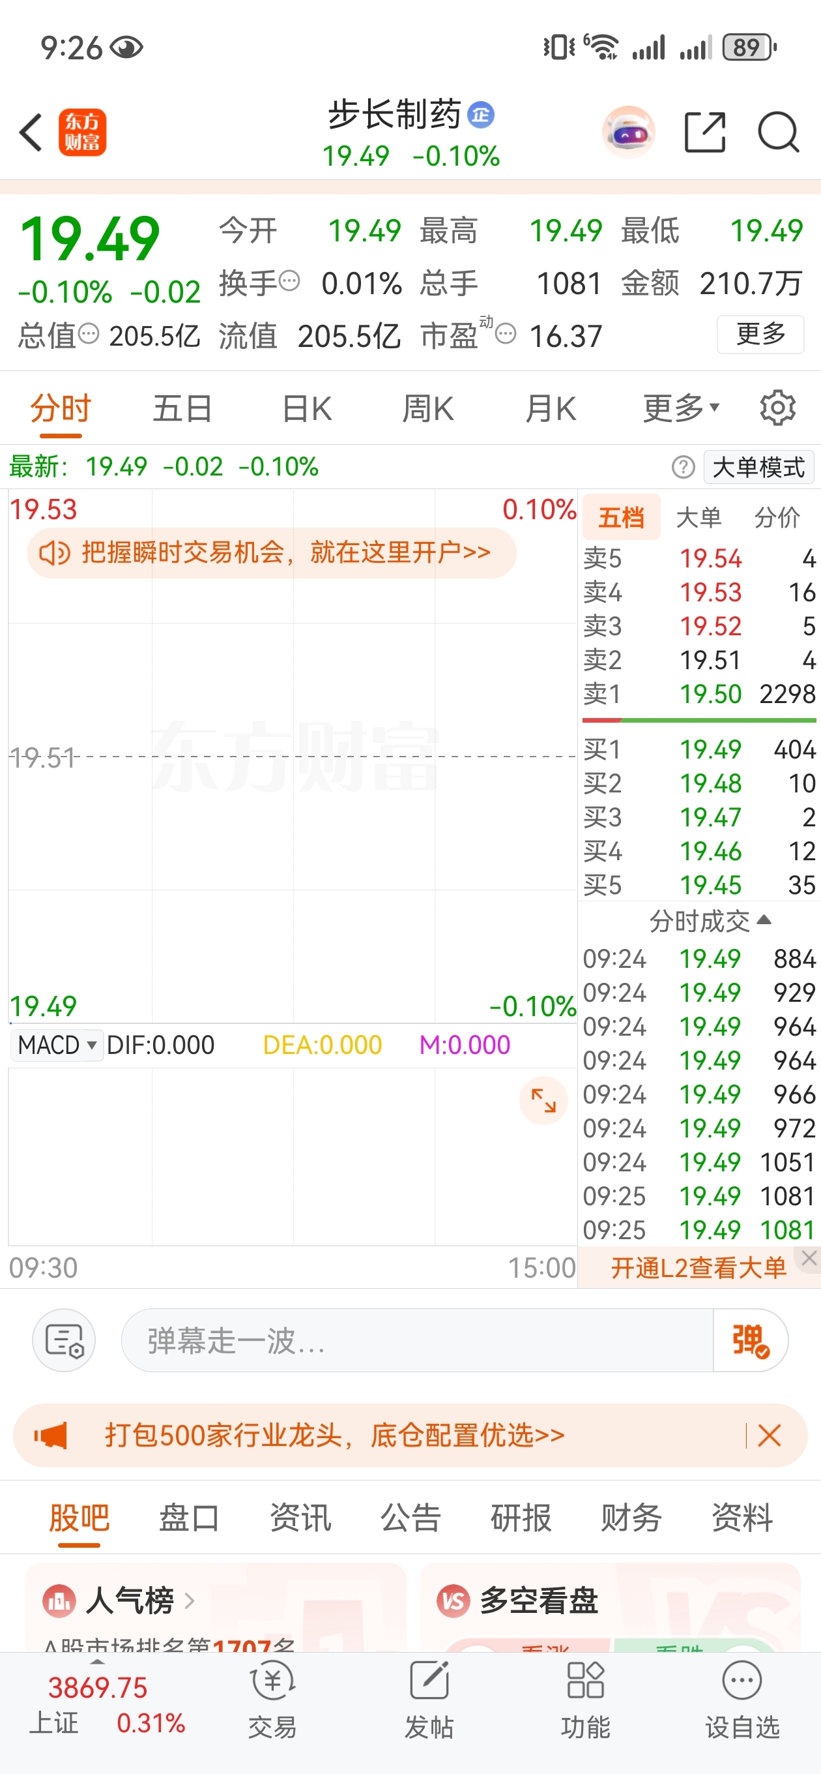Image resolution: width=821 pixels, height=1774 pixels.
Task: Open the 资讯 news tab
Action: (x=300, y=1517)
